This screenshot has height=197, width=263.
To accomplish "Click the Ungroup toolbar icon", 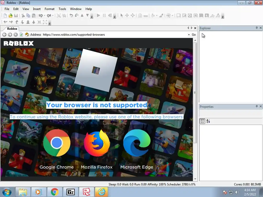I will click(64, 16).
